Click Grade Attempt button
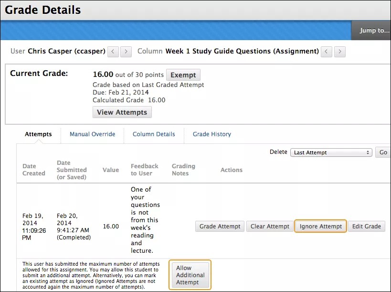Screen dimensions: 391x292 click(220, 227)
